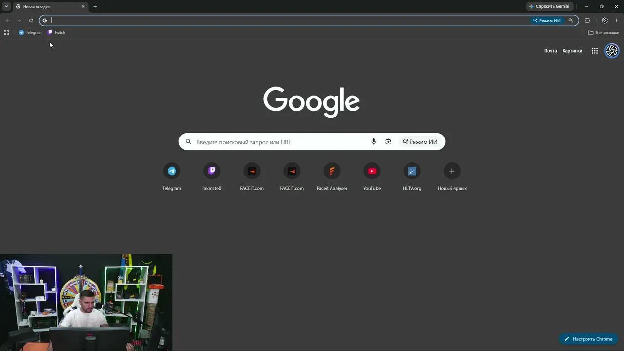The width and height of the screenshot is (624, 351).
Task: Open the Все закладки folder
Action: click(x=604, y=33)
